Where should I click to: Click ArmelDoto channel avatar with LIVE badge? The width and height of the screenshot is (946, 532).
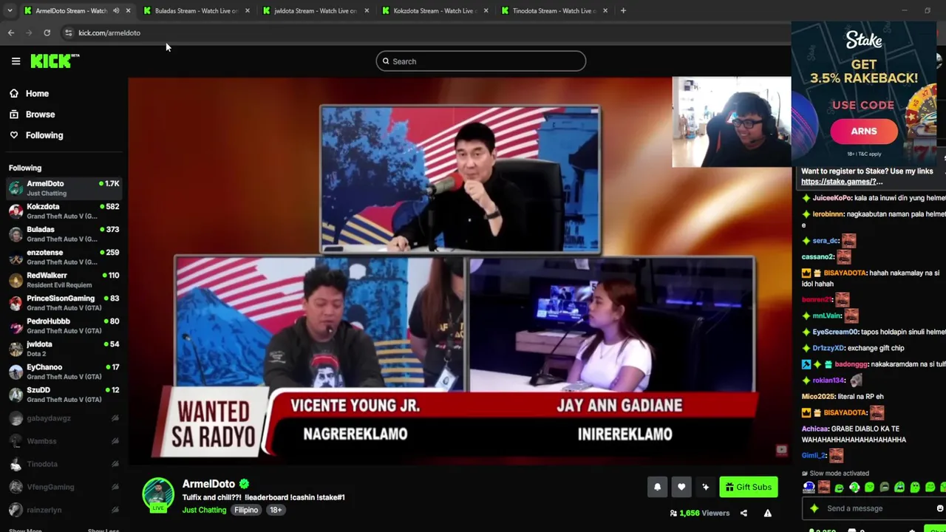click(158, 494)
